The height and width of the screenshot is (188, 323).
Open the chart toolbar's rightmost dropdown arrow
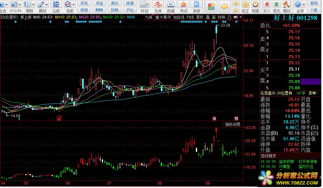click(x=241, y=17)
